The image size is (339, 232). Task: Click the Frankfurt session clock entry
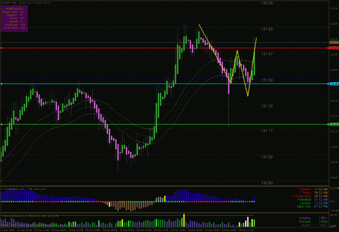[313, 200]
